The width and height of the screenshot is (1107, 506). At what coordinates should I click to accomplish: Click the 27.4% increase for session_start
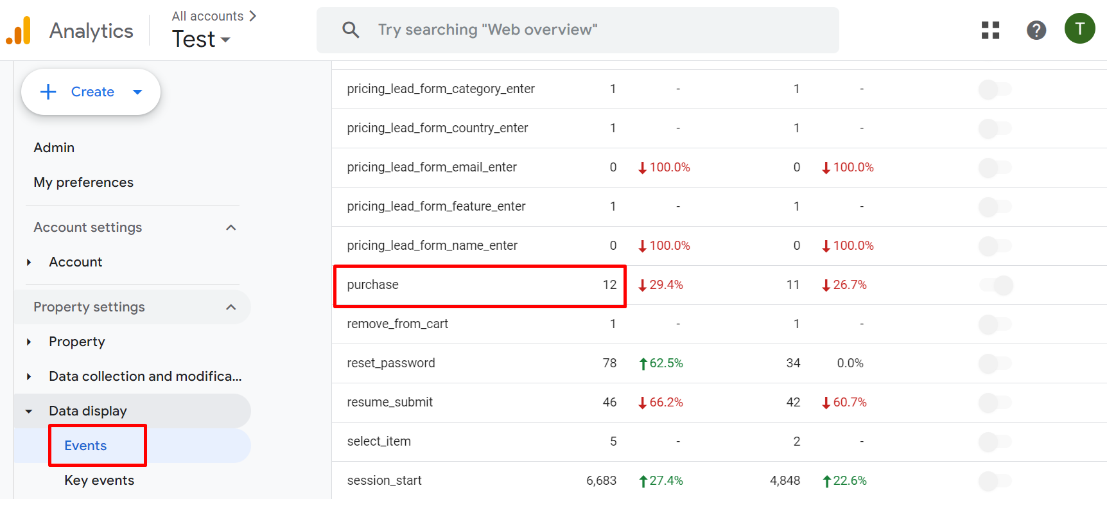661,480
